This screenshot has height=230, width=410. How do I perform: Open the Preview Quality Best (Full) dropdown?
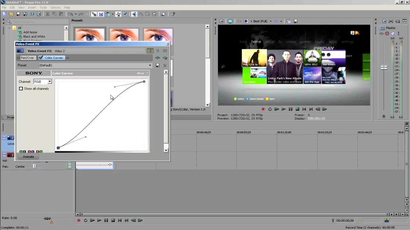[270, 21]
